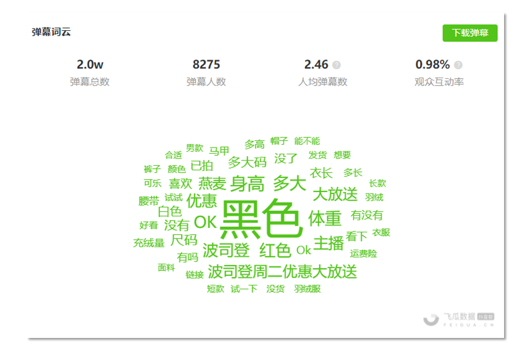This screenshot has height=348, width=513.
Task: Open help icon beside 0.98% 观众互动率
Action: pos(458,65)
